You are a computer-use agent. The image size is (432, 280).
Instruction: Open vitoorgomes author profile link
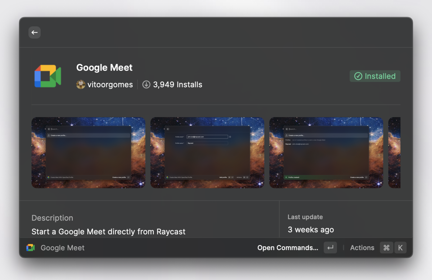pos(110,85)
